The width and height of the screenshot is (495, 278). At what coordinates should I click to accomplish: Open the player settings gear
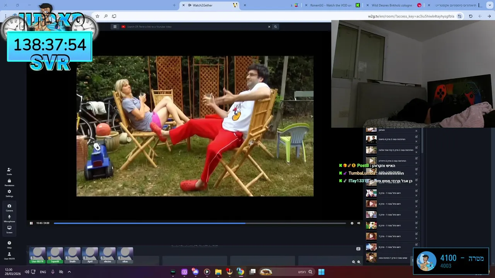[x=352, y=223]
